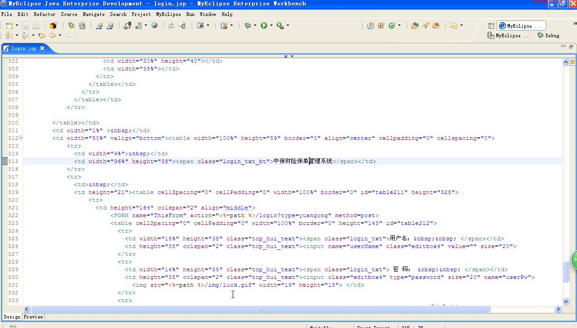
Task: Maximize the editor pane
Action: click(x=571, y=46)
